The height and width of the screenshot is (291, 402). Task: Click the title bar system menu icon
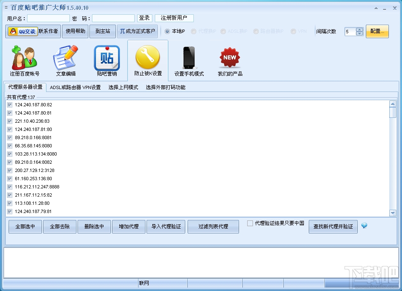pyautogui.click(x=6, y=8)
